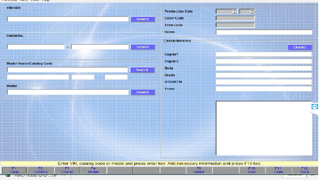This screenshot has width=321, height=180.
Task: Click Search beside Model Name/Catalog Code
Action: click(x=142, y=70)
